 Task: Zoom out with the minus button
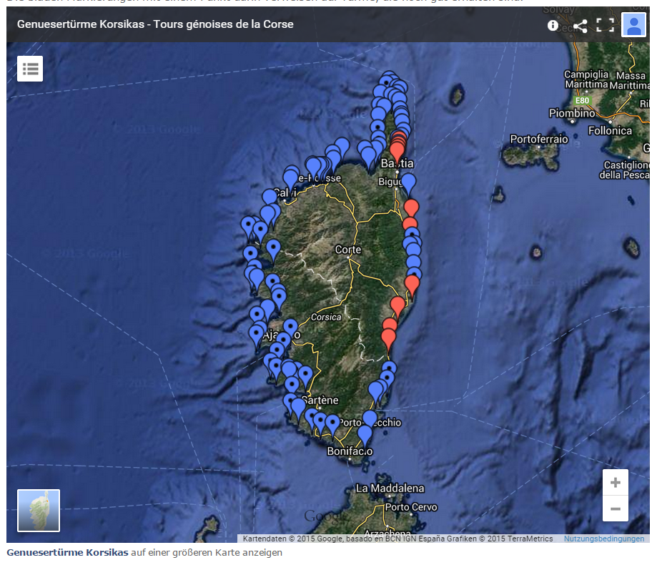click(615, 508)
